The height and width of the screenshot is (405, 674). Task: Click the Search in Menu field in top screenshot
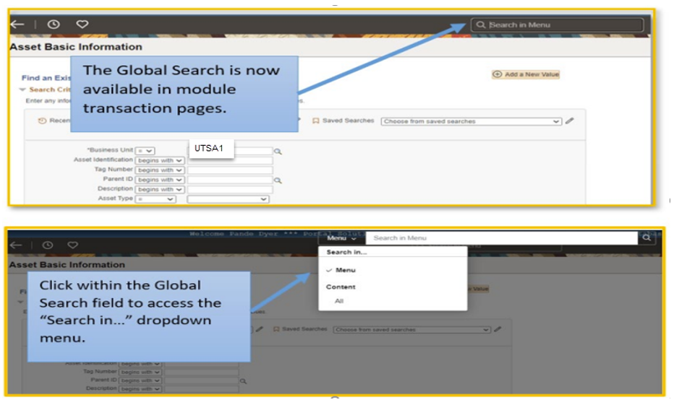[x=558, y=25]
